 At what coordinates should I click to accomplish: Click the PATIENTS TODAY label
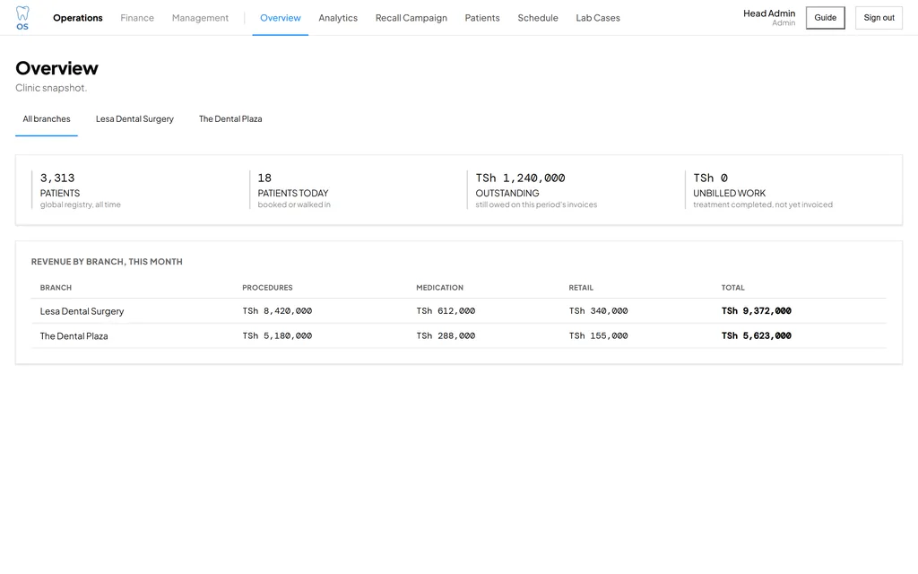(x=293, y=193)
